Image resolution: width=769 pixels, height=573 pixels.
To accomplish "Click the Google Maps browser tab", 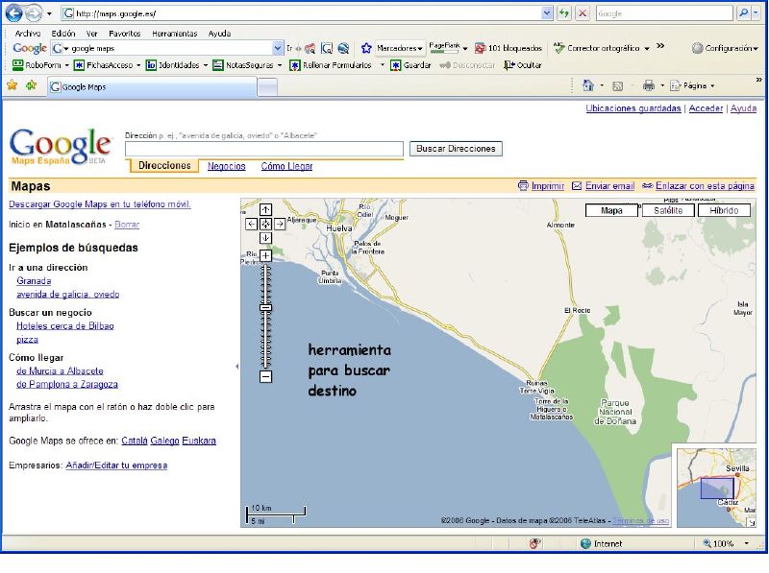I will [x=152, y=86].
